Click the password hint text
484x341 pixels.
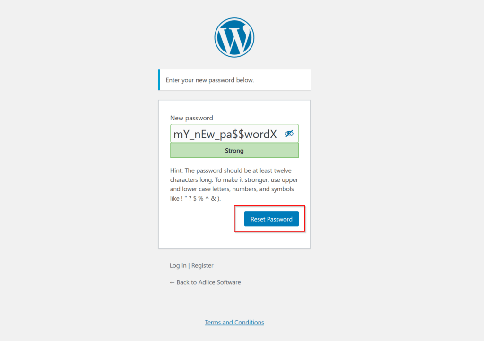tap(234, 184)
